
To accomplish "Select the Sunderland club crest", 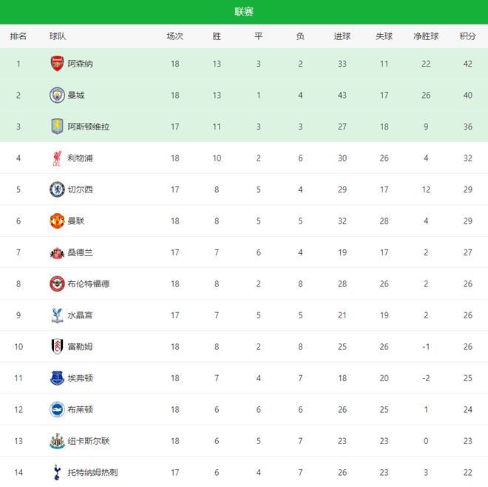I will (x=57, y=252).
